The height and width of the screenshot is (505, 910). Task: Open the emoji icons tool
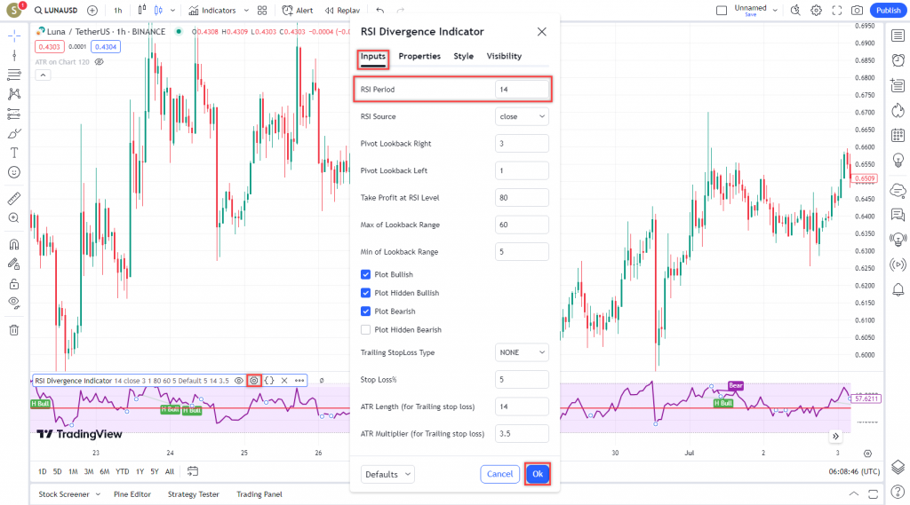point(14,172)
